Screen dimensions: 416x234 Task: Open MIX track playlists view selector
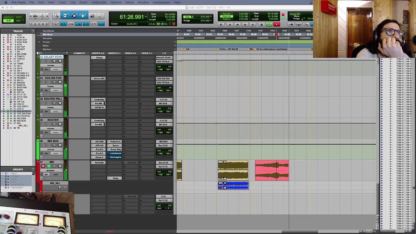[x=51, y=170]
